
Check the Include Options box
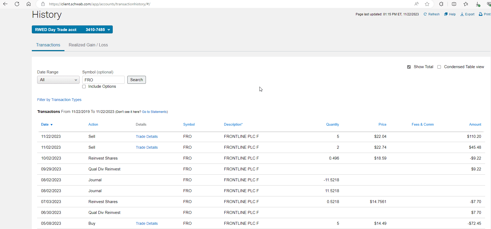[84, 87]
